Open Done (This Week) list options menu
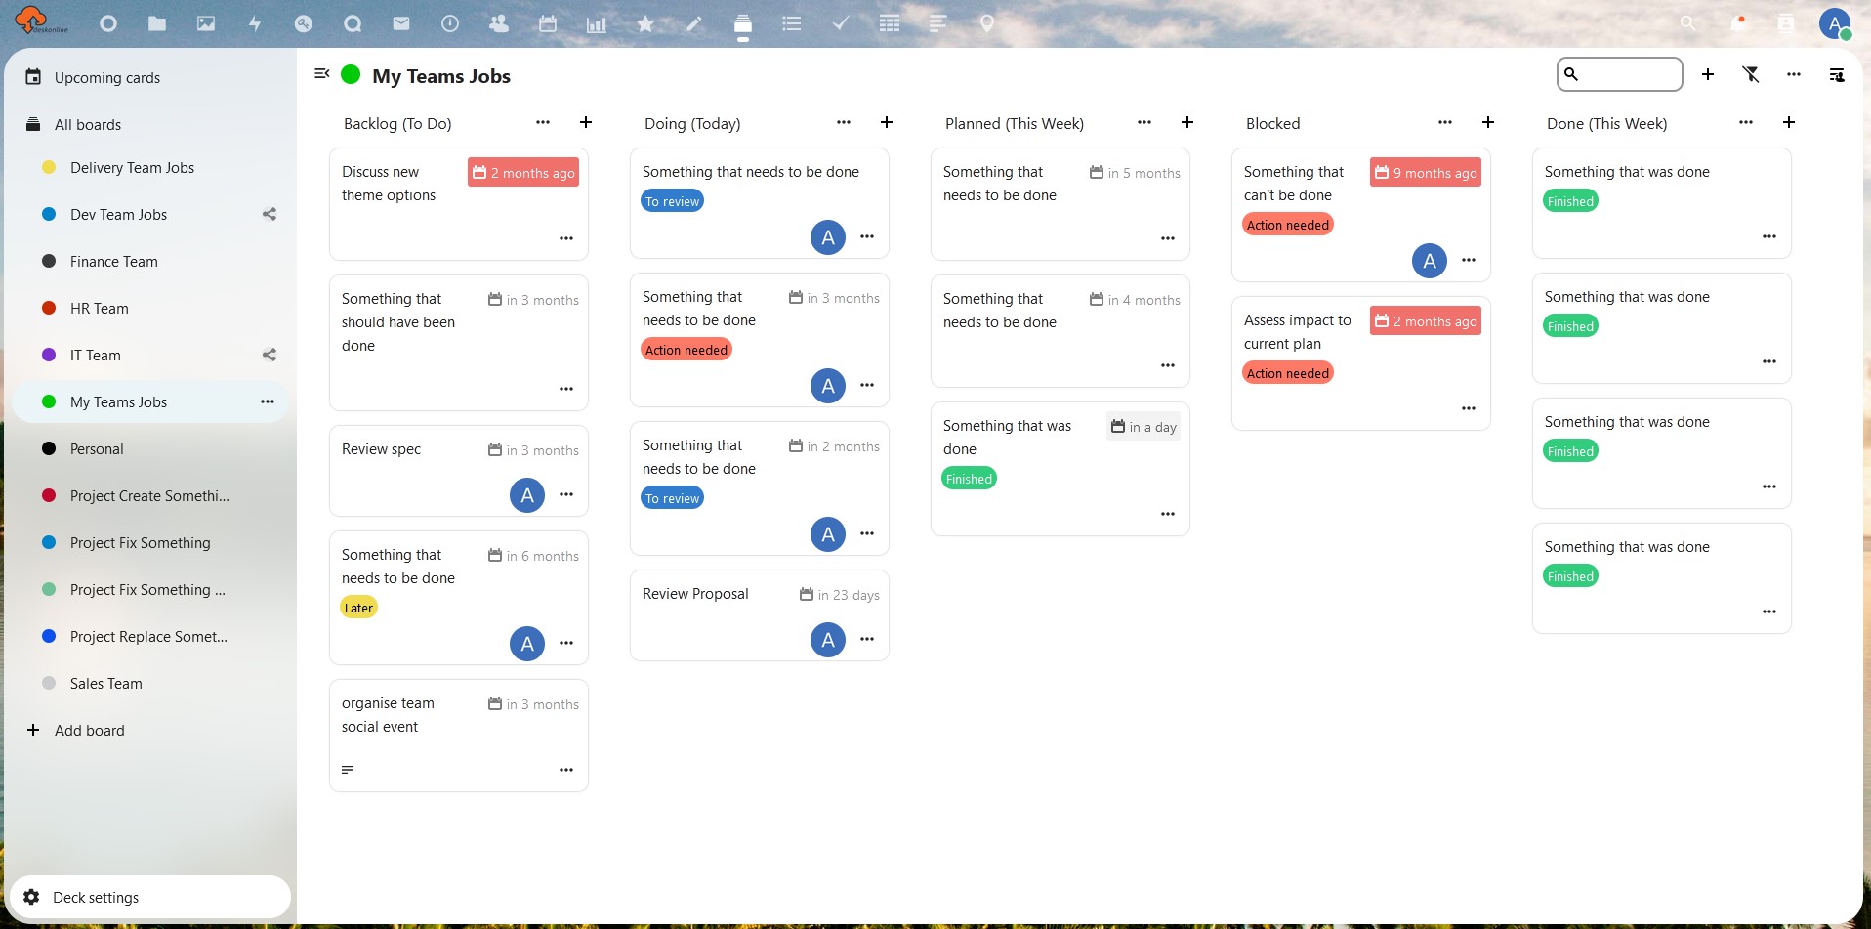1871x929 pixels. click(x=1746, y=122)
